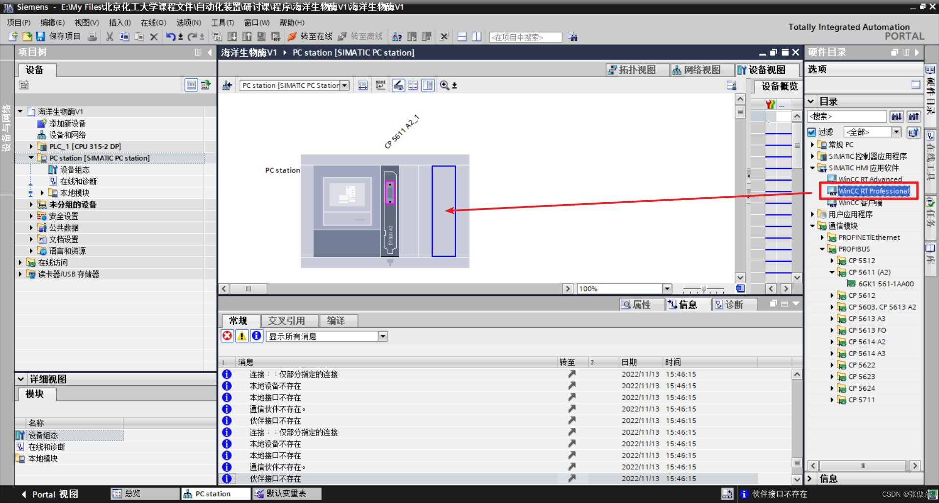Toggle the information messages filter icon
This screenshot has height=503, width=939.
256,336
